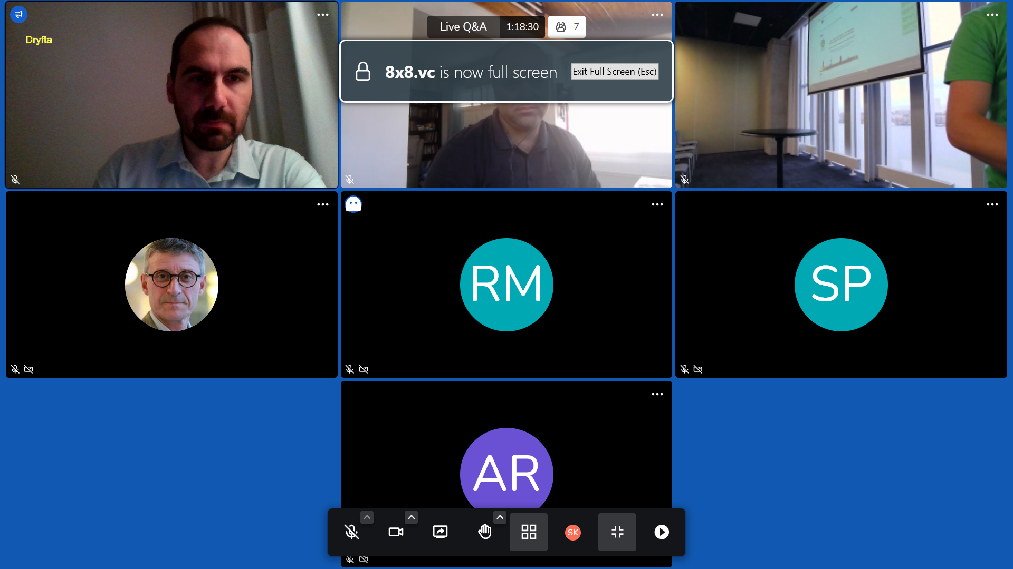Open SK profile avatar in toolbar
Image resolution: width=1013 pixels, height=569 pixels.
pos(573,532)
